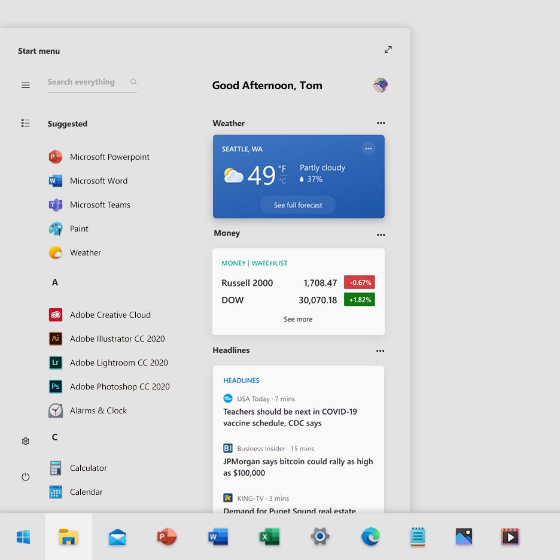Click Russell 2000 row in watchlist

click(298, 282)
